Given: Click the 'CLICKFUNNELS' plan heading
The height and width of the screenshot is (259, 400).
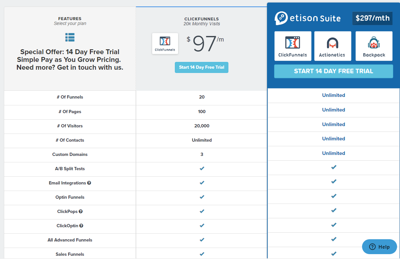Looking at the screenshot, I should [202, 19].
